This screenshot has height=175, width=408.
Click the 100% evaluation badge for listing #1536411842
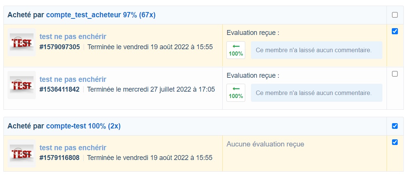[x=236, y=92]
